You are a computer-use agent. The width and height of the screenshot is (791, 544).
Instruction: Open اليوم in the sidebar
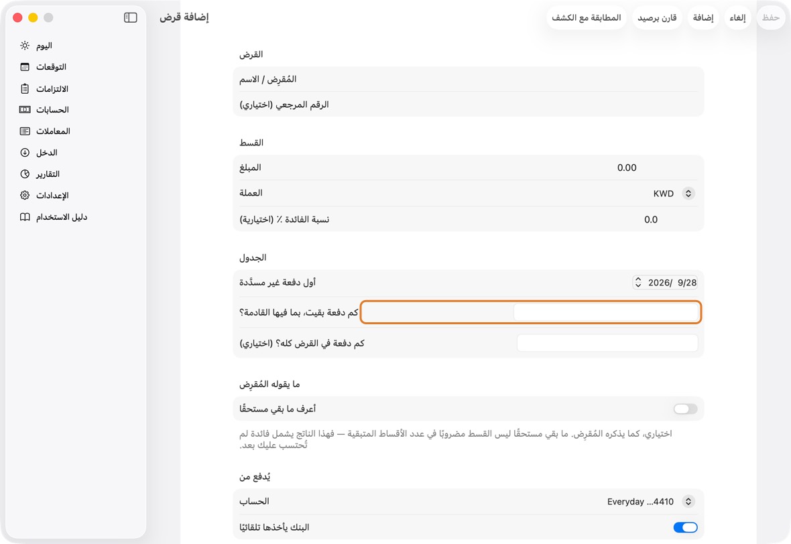tap(44, 46)
